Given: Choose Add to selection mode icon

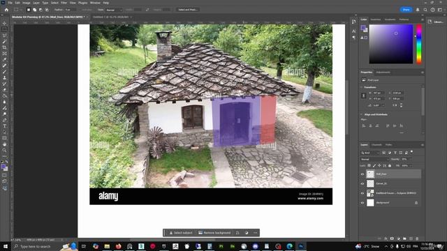Looking at the screenshot, I should point(34,10).
